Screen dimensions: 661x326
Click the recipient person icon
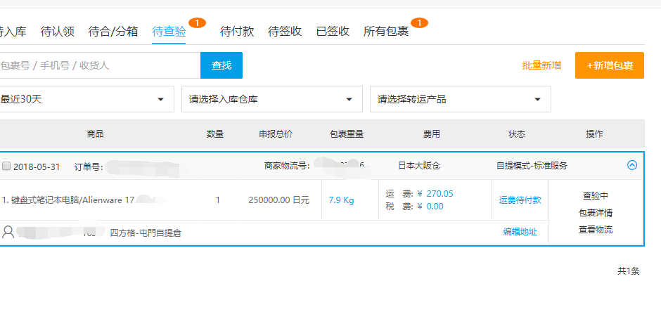click(x=8, y=232)
